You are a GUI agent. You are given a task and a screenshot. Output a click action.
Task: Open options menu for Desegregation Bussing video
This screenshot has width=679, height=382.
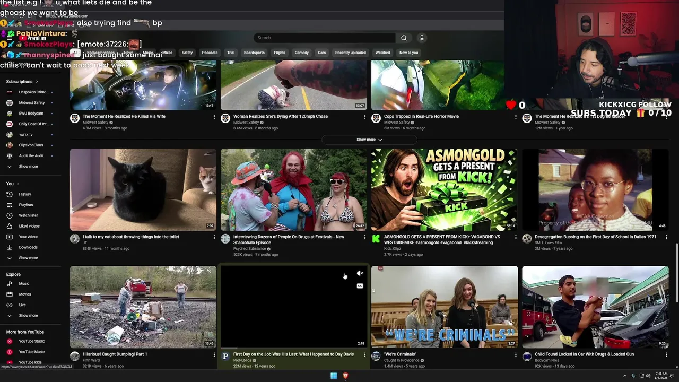[666, 237]
